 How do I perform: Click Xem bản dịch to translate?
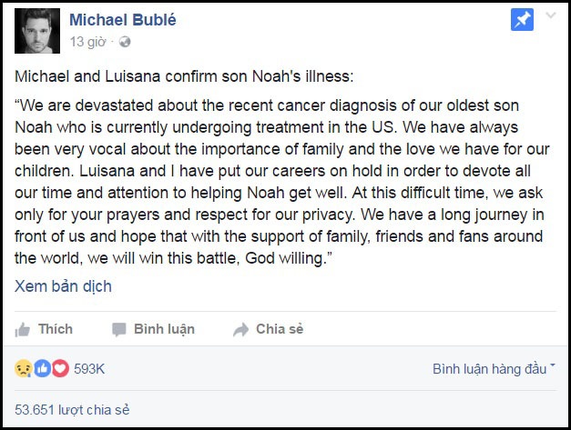click(x=63, y=286)
